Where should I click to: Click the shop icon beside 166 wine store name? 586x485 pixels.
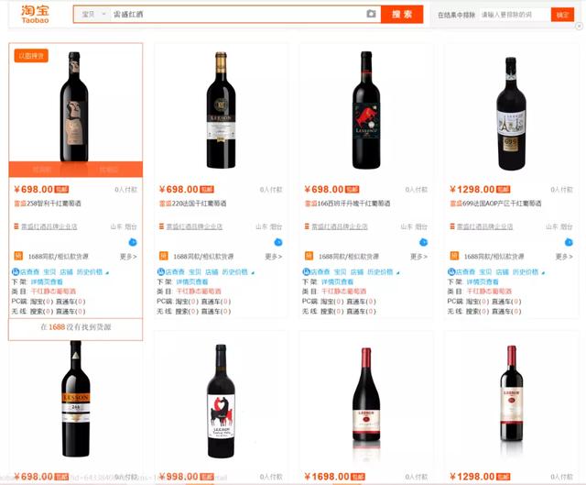click(x=307, y=226)
